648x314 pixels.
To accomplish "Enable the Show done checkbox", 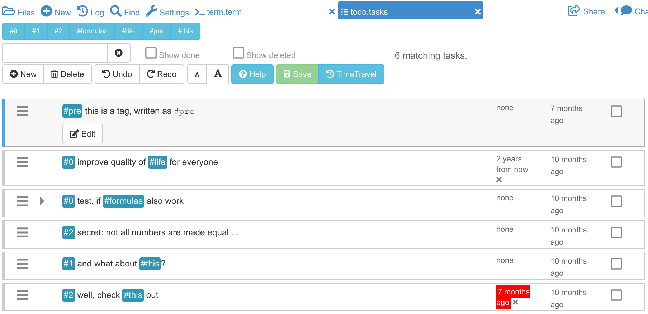I will click(x=151, y=53).
